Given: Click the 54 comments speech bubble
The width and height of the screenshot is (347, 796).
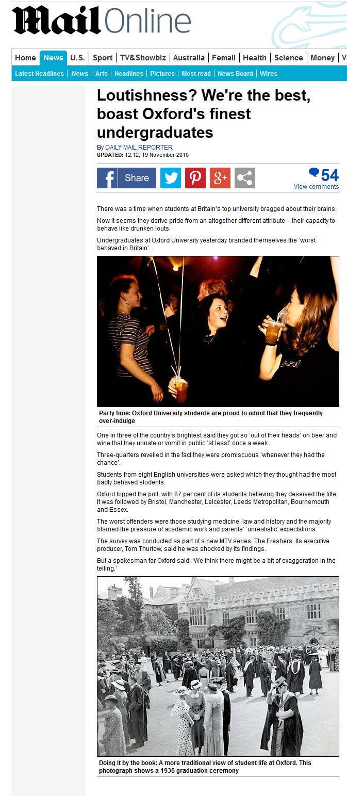Looking at the screenshot, I should 323,174.
